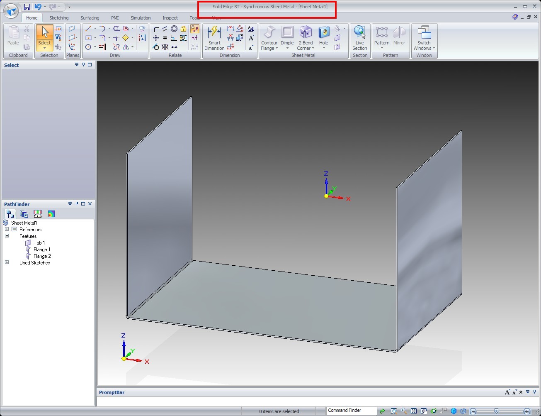Start the Smart Dimension command
The height and width of the screenshot is (416, 541).
click(214, 38)
